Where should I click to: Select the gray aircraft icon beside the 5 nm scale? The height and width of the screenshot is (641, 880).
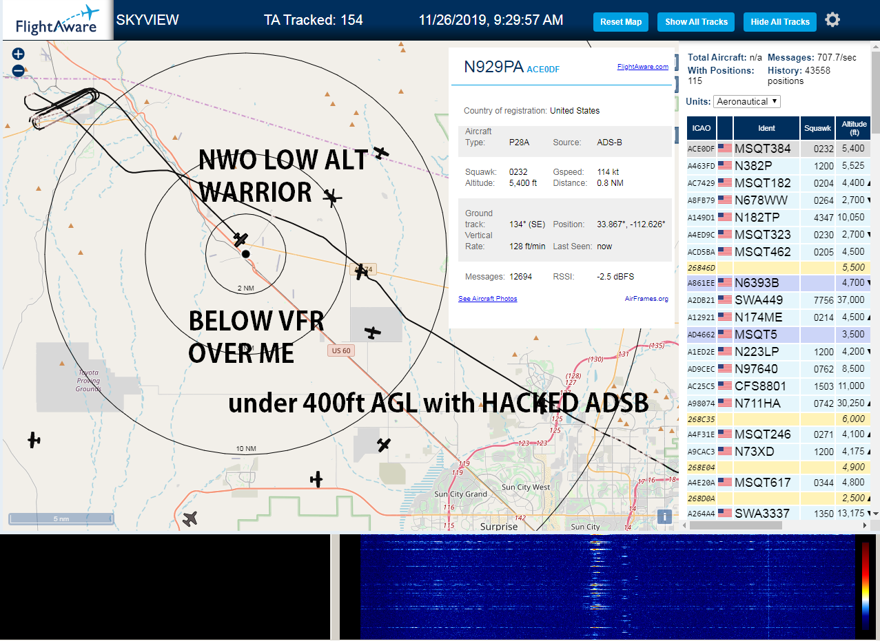coord(190,518)
